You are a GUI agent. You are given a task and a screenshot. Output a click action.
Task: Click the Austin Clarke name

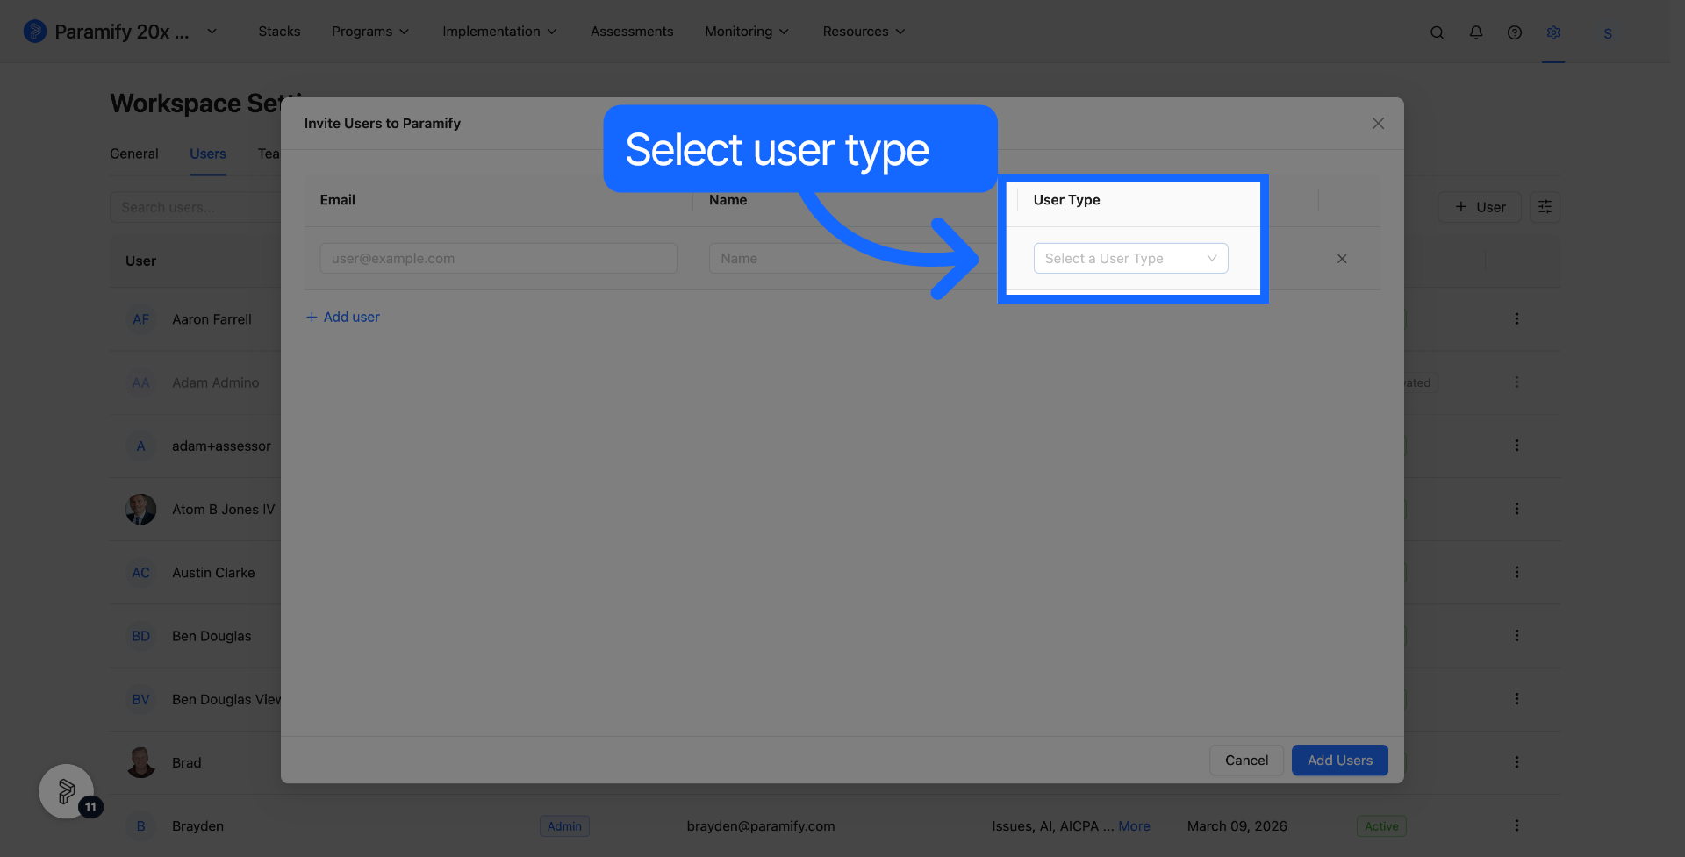click(213, 573)
